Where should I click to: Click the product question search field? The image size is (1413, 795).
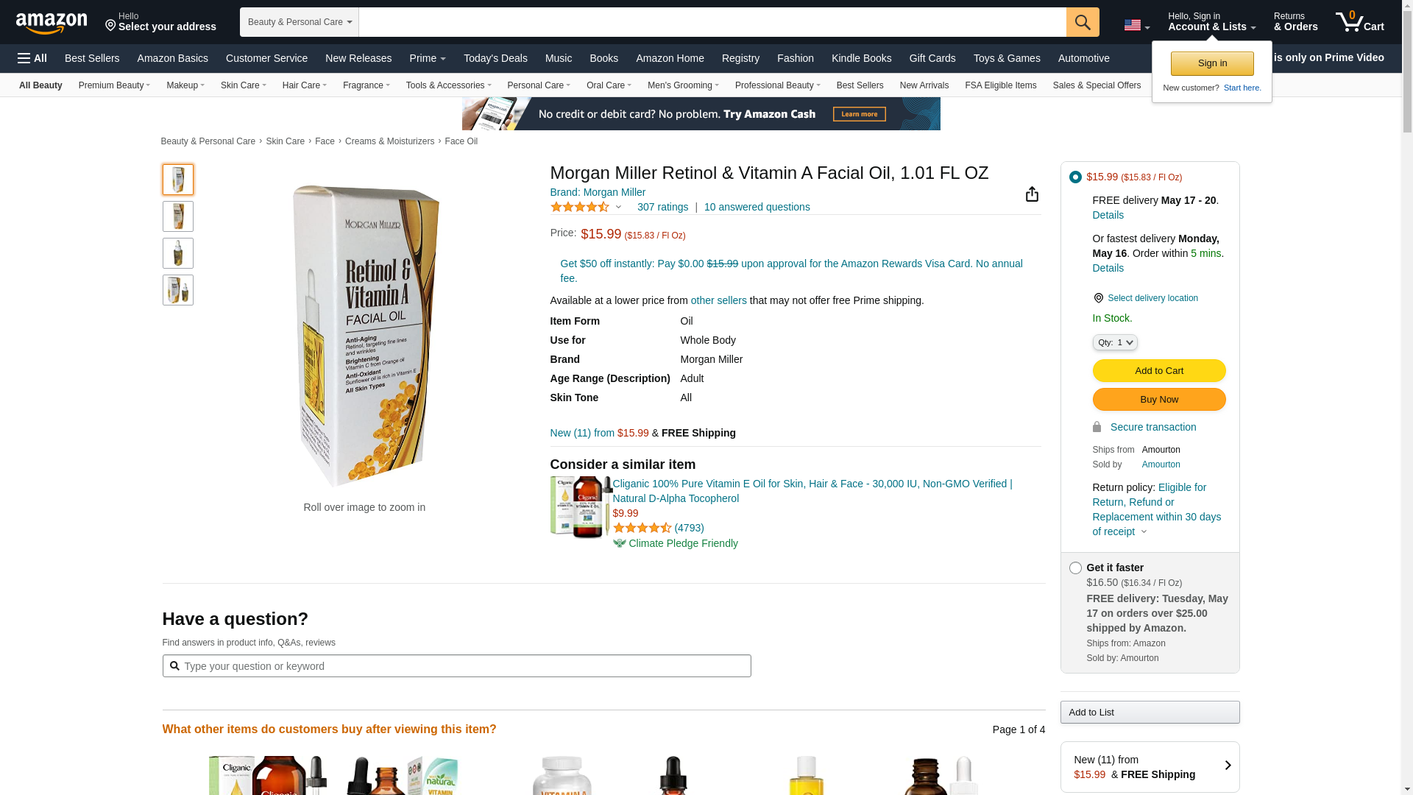[457, 666]
